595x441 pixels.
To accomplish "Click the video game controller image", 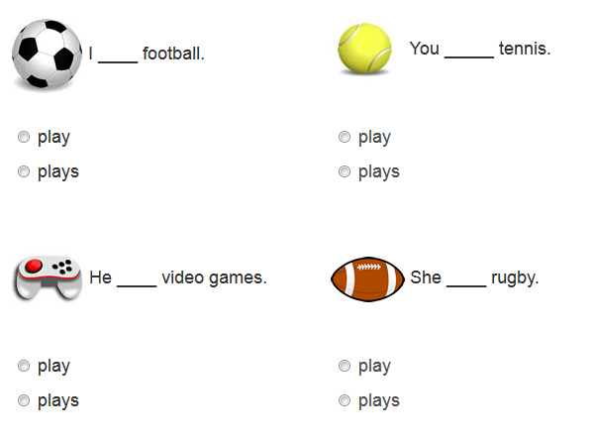I will point(48,278).
